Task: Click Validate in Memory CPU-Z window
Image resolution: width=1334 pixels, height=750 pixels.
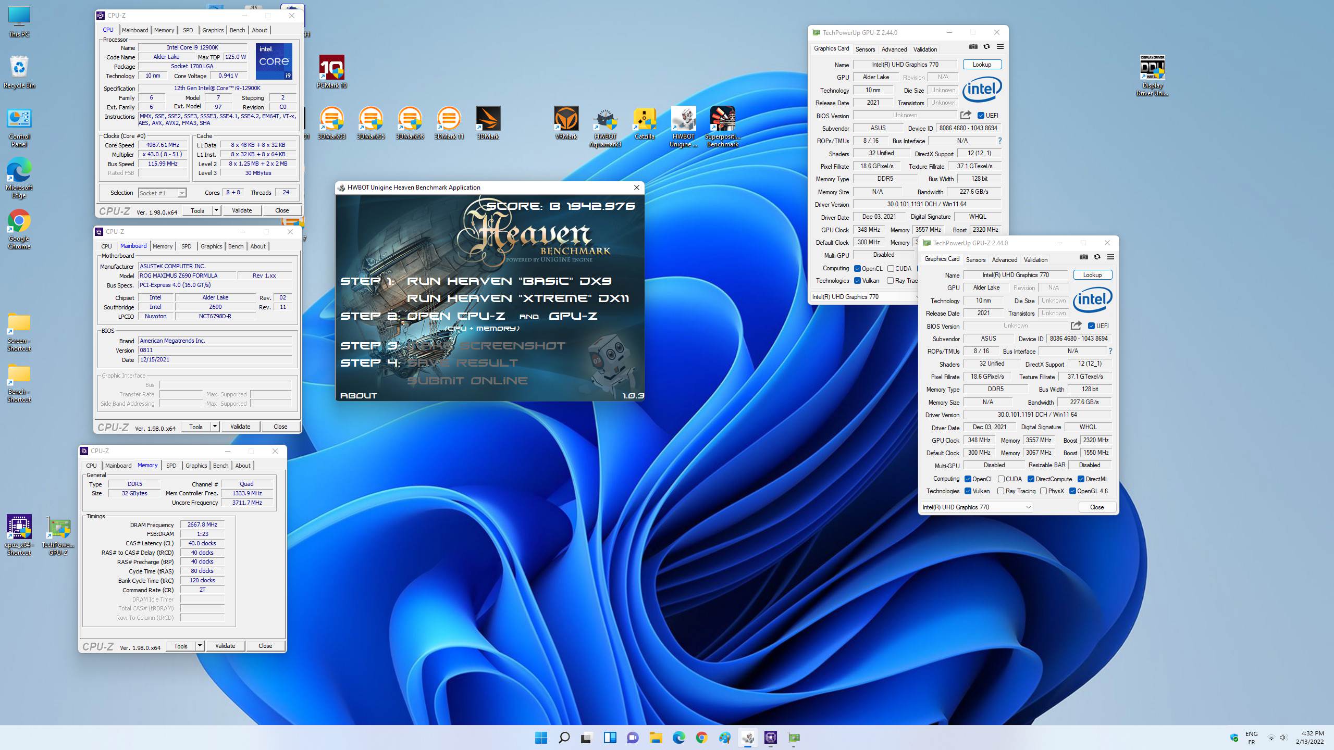Action: (225, 646)
